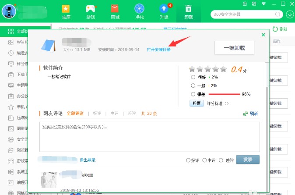Click the user avatar picture
295x195 pixels.
[x=9, y=12]
